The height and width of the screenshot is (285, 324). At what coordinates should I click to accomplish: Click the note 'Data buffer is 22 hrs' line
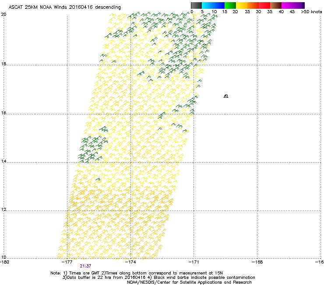coord(158,278)
